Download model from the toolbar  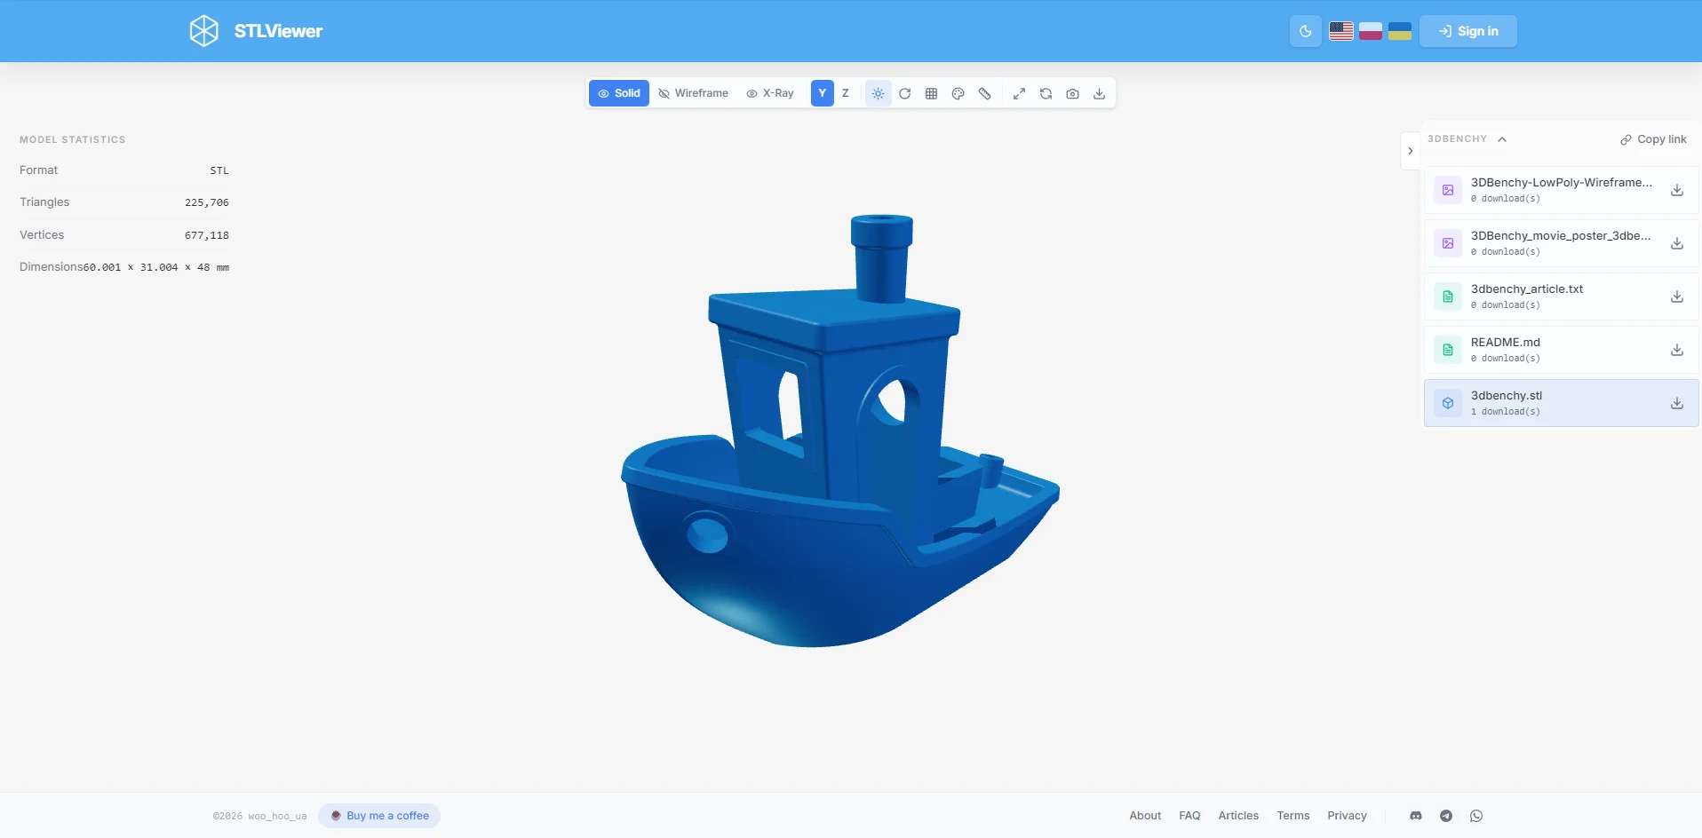[x=1100, y=93]
